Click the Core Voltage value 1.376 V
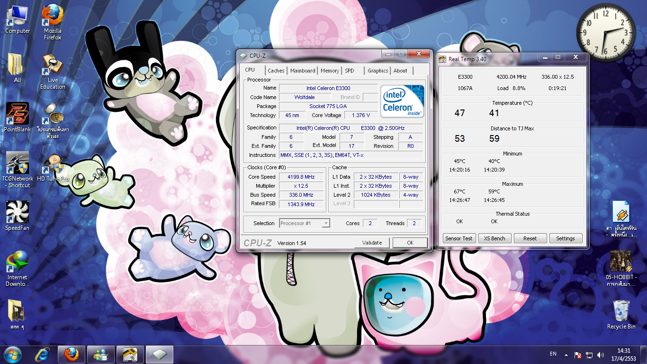 coord(361,115)
